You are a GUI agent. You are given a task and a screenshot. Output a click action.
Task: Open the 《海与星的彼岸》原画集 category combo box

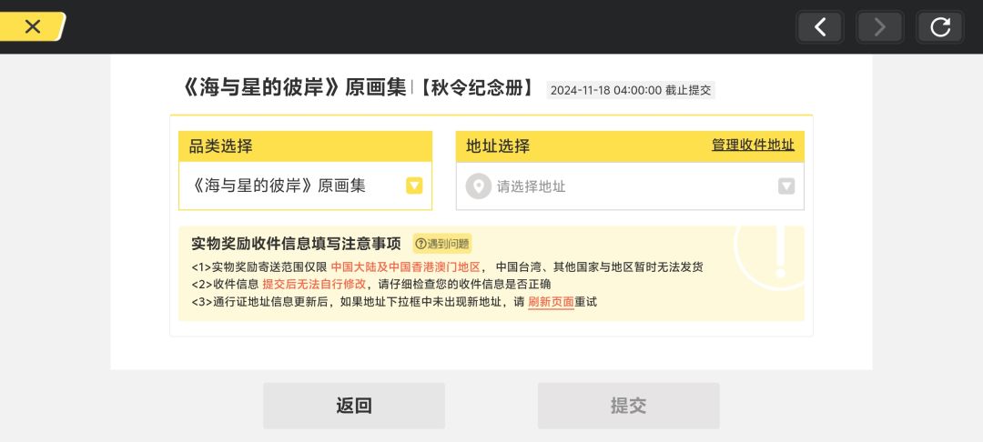coord(305,186)
